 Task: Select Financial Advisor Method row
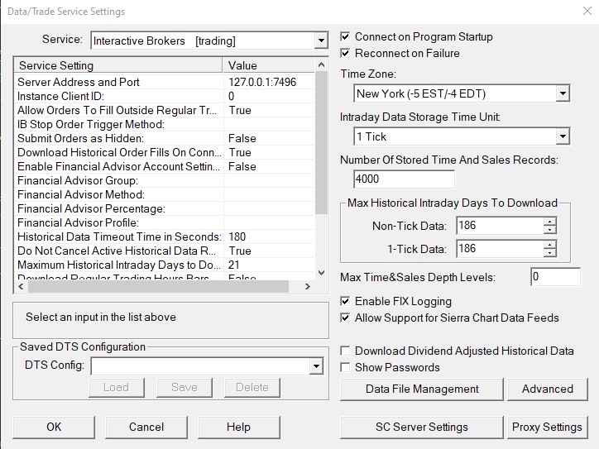point(165,194)
